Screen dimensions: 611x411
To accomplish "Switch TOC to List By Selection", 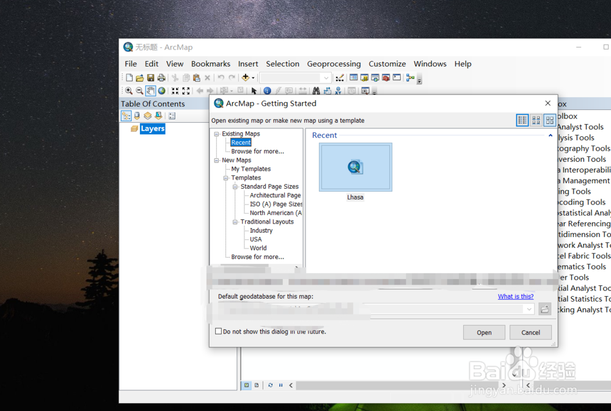I will pyautogui.click(x=158, y=115).
